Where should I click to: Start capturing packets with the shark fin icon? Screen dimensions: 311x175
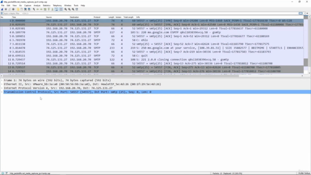point(2,9)
